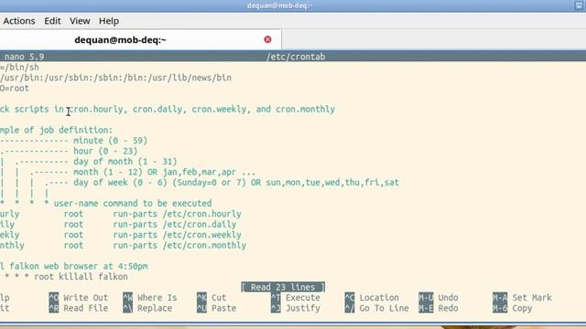Viewport: 586px width, 329px height.
Task: Click the 'day of month (1 - 31)' comment
Action: 125,162
